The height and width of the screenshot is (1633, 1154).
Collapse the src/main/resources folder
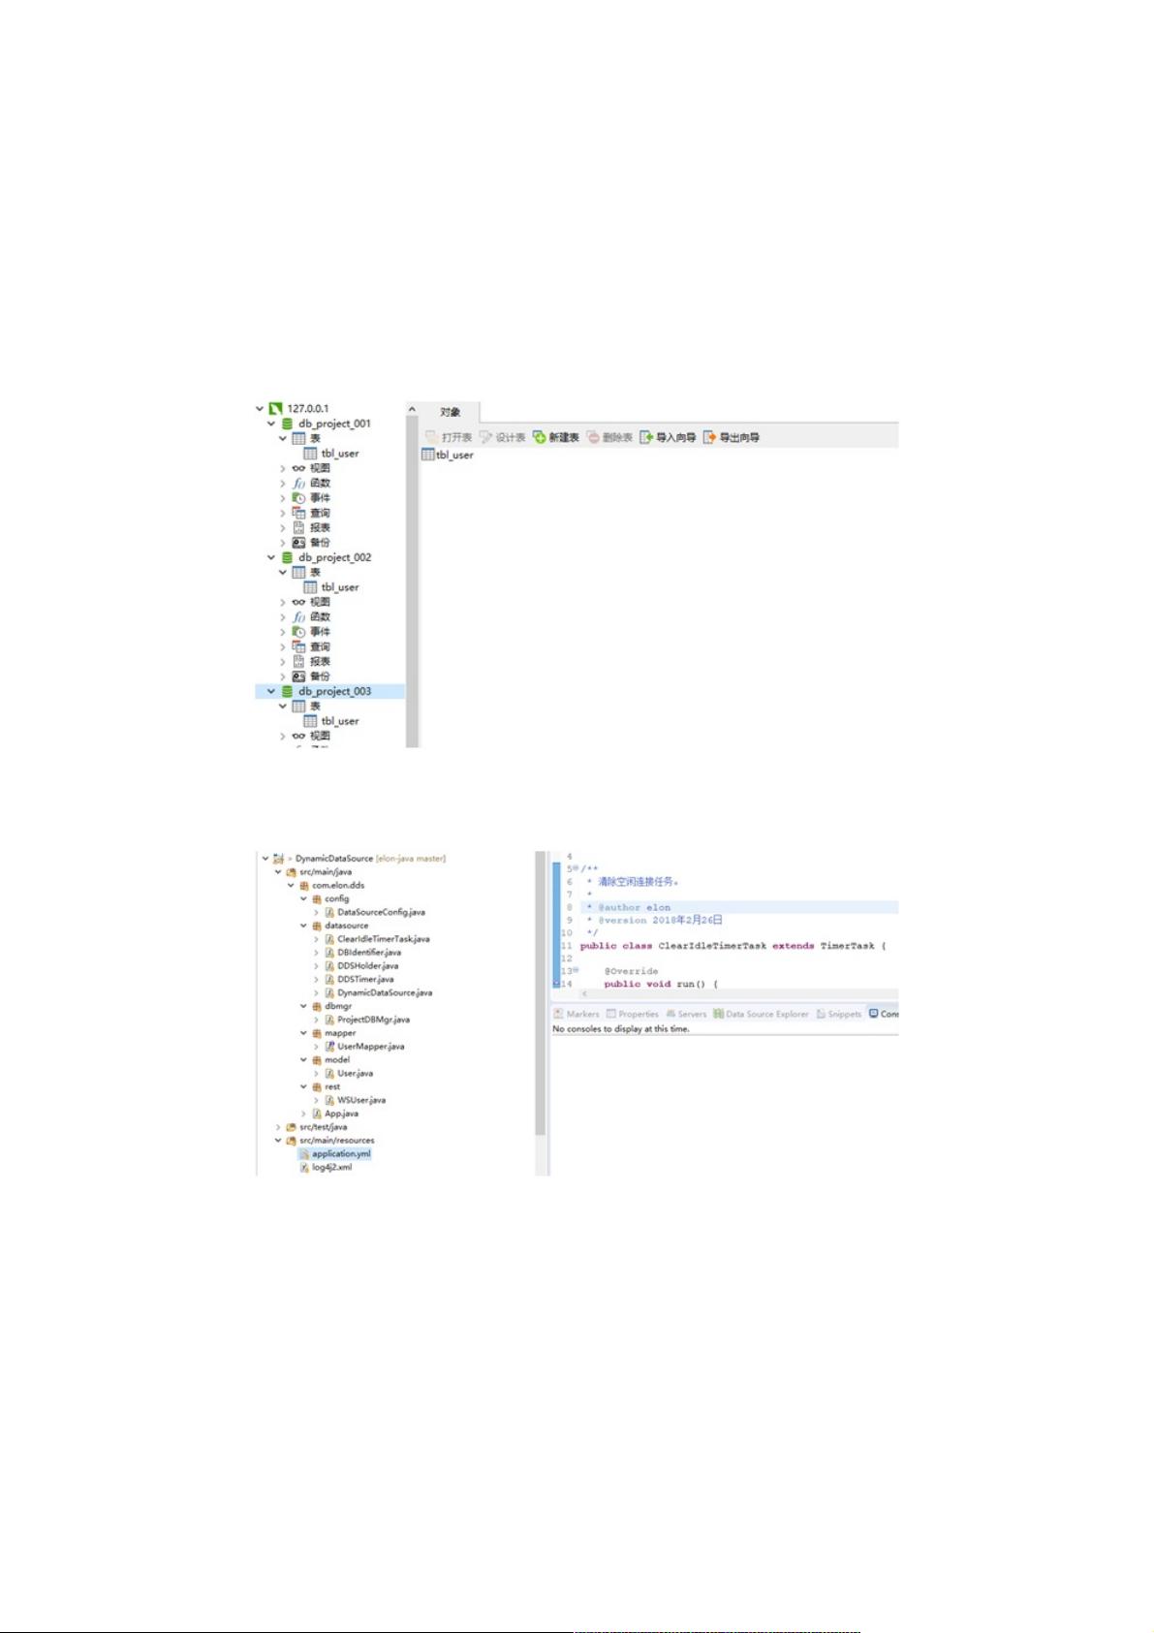(x=278, y=1141)
